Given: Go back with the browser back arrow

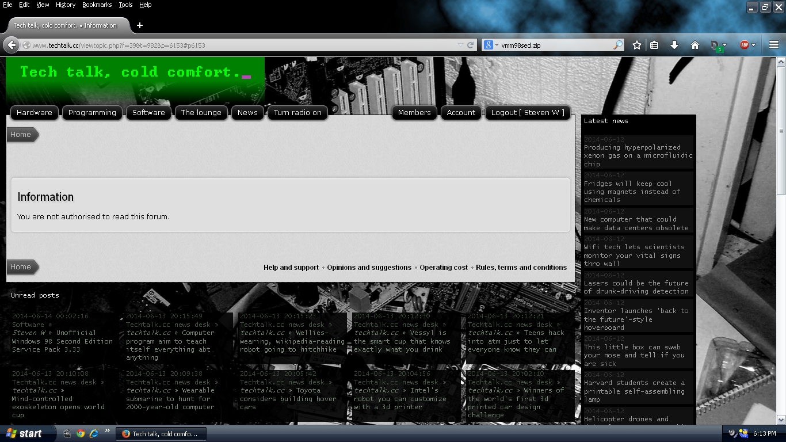Looking at the screenshot, I should click(12, 45).
